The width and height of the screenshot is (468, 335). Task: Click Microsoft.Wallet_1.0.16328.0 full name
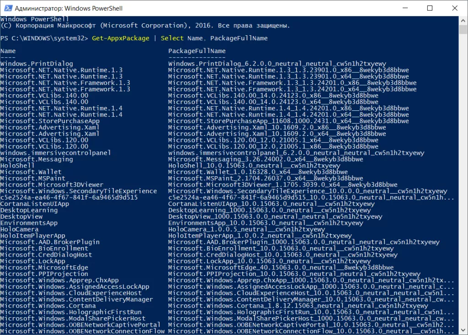pos(258,172)
